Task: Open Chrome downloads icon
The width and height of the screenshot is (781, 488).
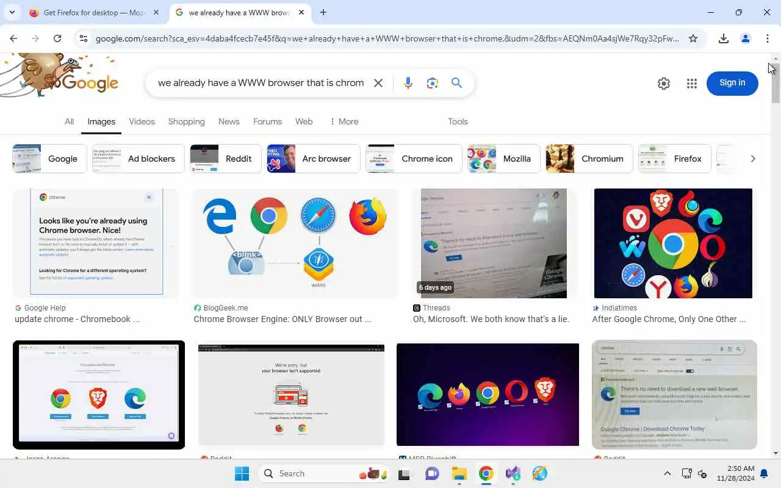Action: [724, 38]
